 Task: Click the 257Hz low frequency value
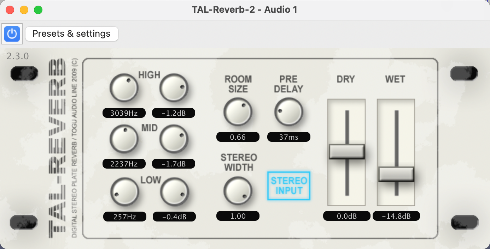pyautogui.click(x=125, y=217)
